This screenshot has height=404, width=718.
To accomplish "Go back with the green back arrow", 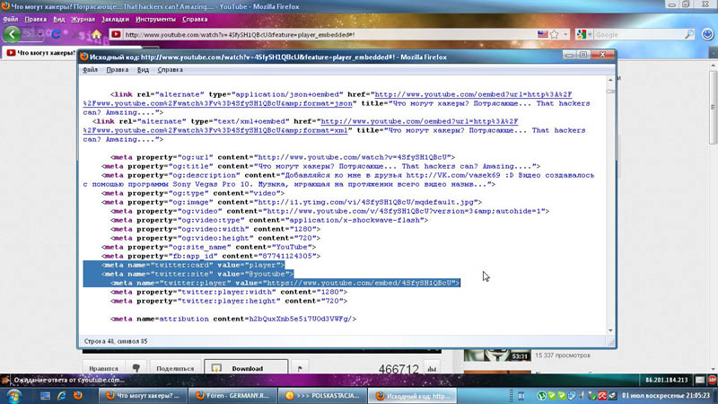I will (x=12, y=34).
